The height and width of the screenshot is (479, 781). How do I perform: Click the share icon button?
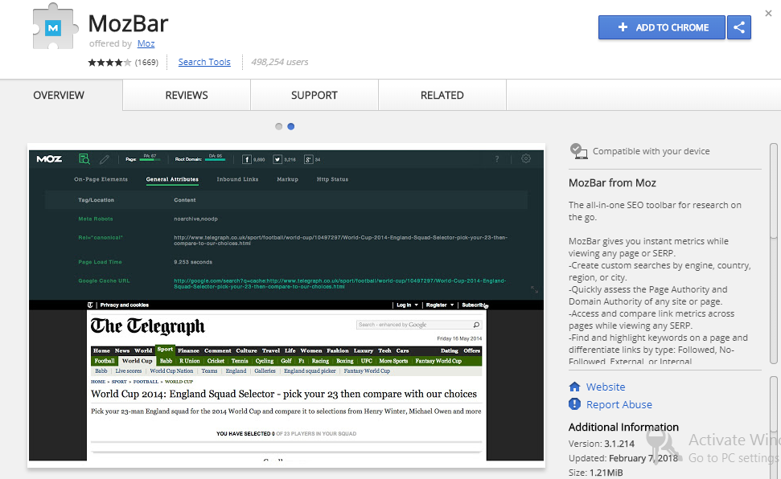pos(738,27)
